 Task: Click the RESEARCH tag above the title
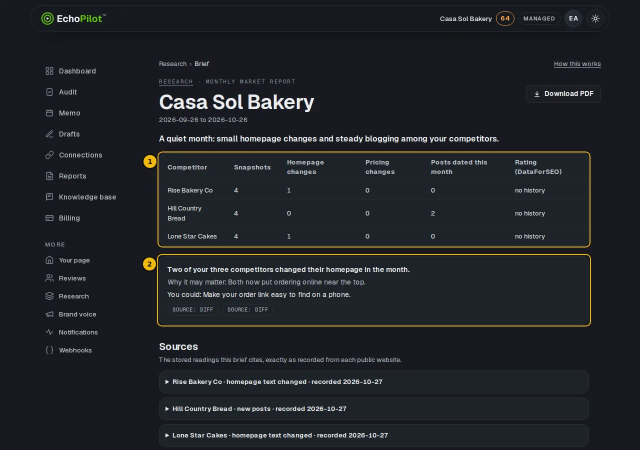(x=176, y=81)
